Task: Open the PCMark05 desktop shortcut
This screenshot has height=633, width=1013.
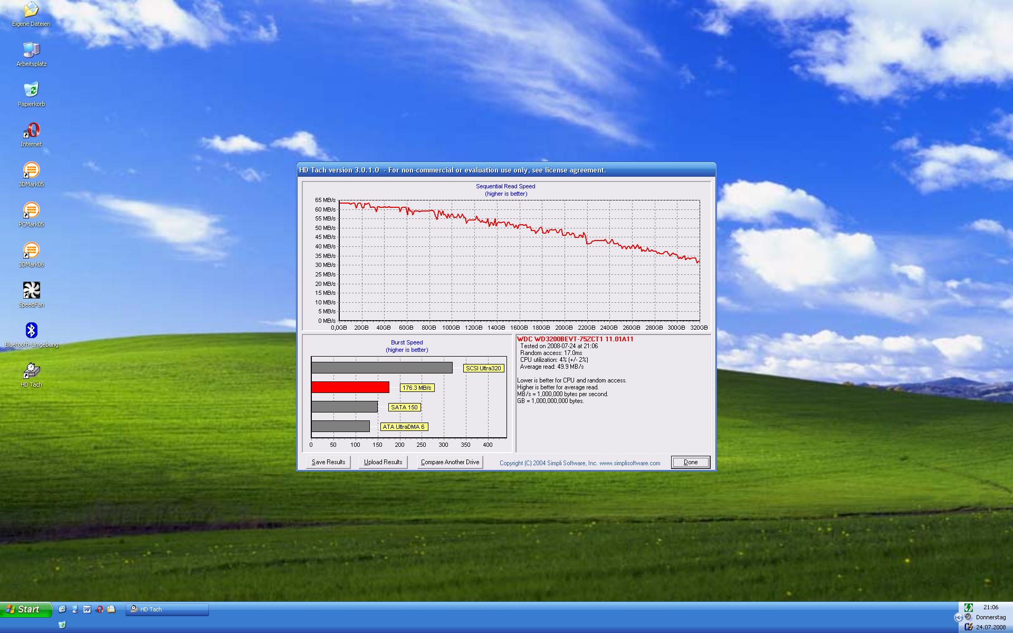Action: click(x=31, y=210)
